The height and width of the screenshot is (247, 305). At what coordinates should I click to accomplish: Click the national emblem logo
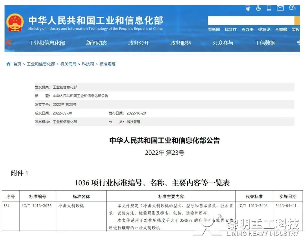[x=15, y=23]
